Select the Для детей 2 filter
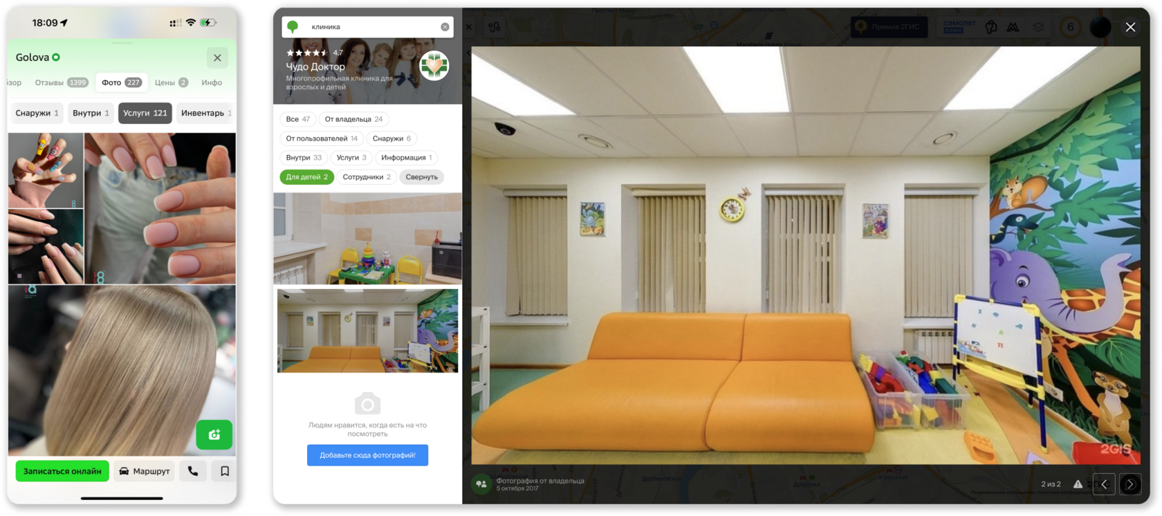This screenshot has height=516, width=1162. tap(307, 177)
